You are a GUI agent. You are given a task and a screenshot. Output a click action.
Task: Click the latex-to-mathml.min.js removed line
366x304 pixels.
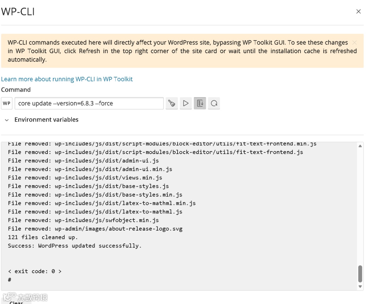[x=102, y=203]
